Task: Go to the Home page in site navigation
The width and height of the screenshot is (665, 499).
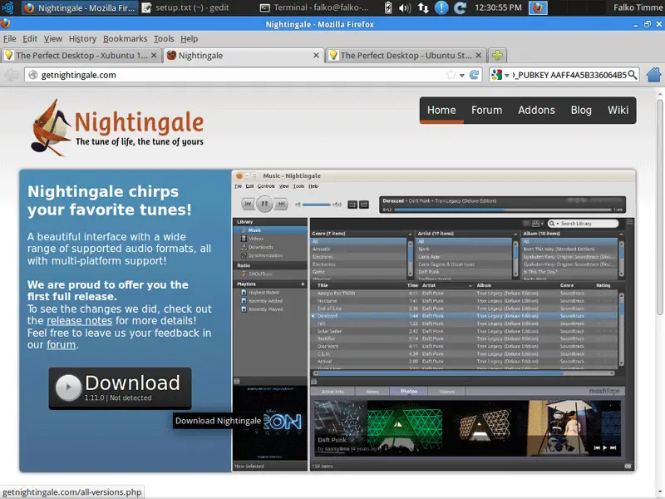Action: point(441,111)
